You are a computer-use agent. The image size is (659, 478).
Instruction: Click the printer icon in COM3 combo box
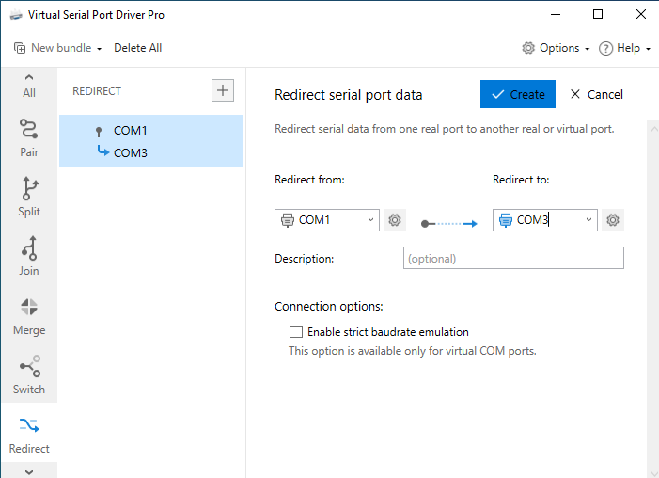tap(506, 220)
